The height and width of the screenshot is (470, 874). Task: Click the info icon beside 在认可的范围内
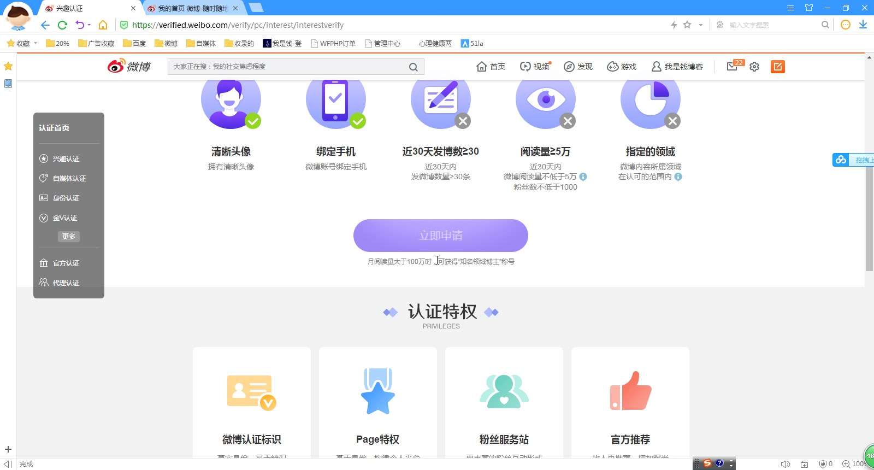pyautogui.click(x=678, y=177)
